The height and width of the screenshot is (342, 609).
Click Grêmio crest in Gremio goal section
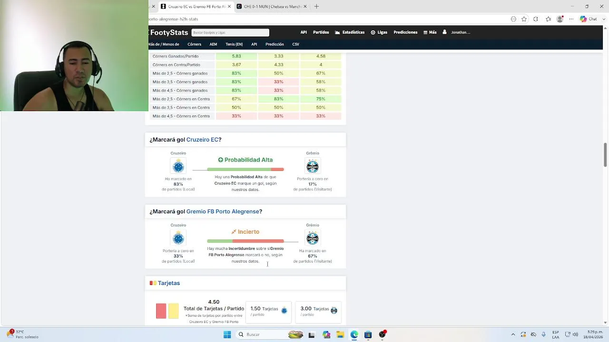[x=313, y=238]
